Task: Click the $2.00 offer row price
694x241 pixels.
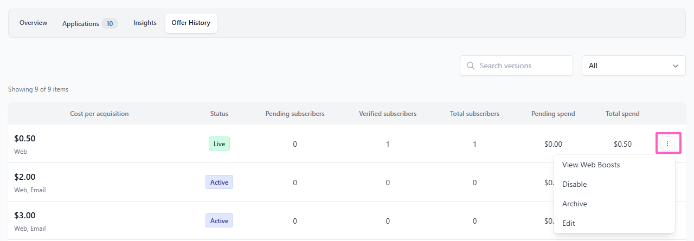Action: [25, 177]
